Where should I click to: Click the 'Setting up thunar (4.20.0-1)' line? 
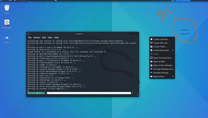45,82
